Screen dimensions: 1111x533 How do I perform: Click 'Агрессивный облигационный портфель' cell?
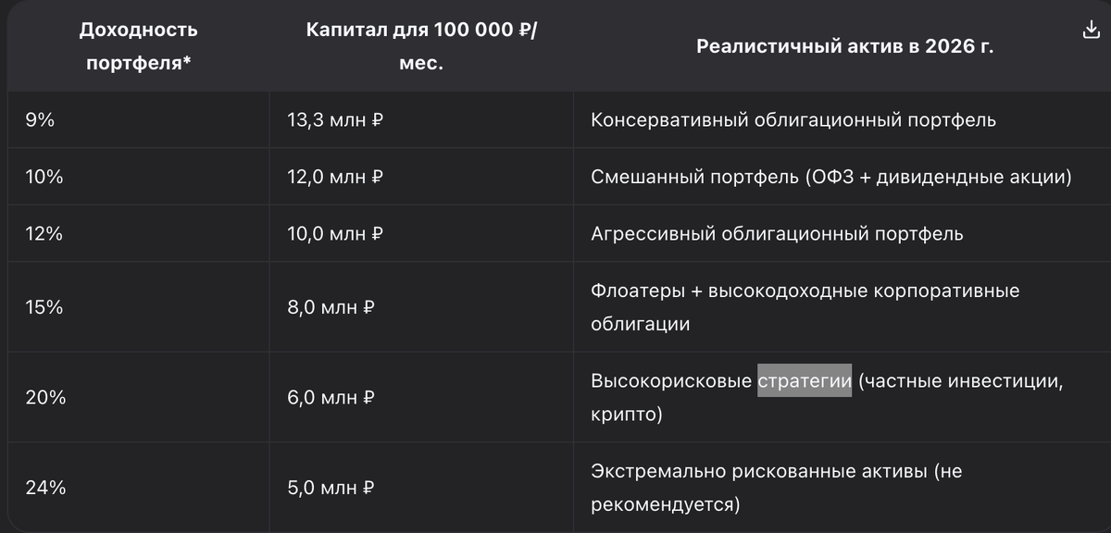tap(842, 234)
